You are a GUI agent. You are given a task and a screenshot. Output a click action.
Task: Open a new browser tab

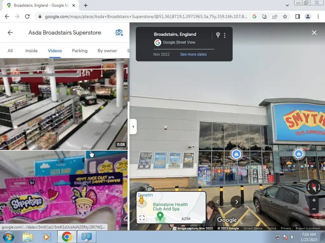(86, 6)
